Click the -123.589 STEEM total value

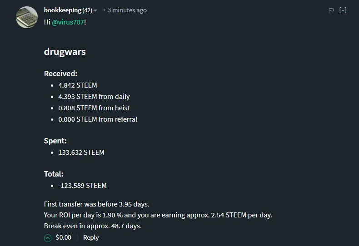pos(82,186)
